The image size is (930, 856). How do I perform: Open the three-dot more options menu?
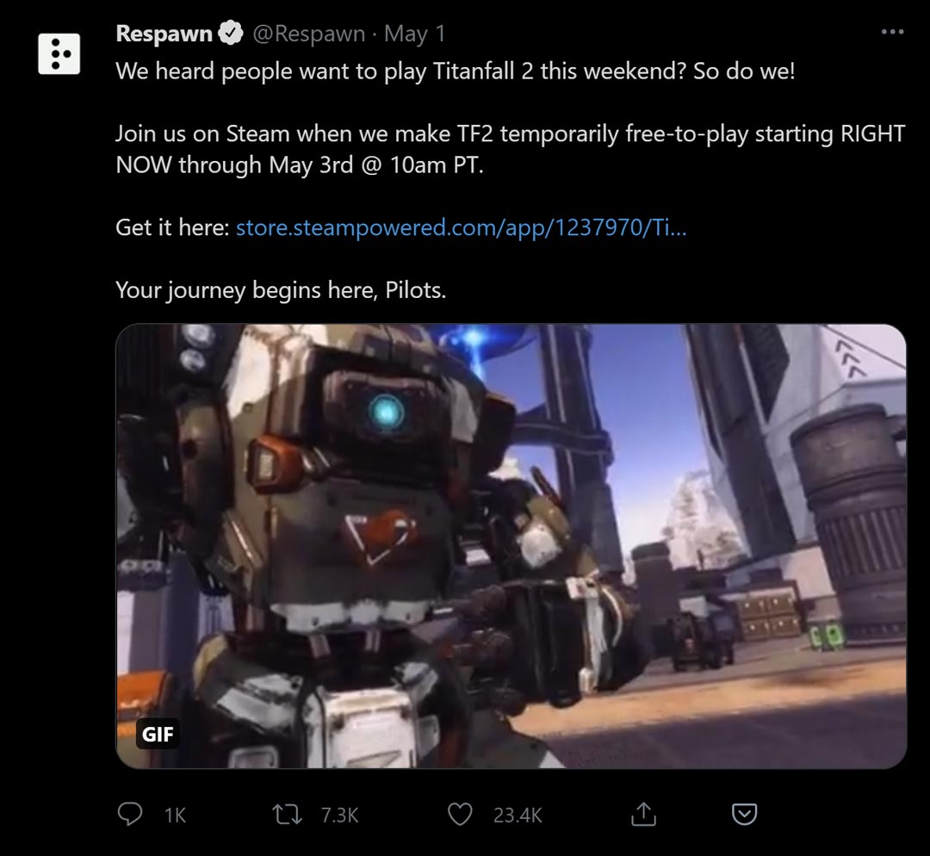[892, 32]
